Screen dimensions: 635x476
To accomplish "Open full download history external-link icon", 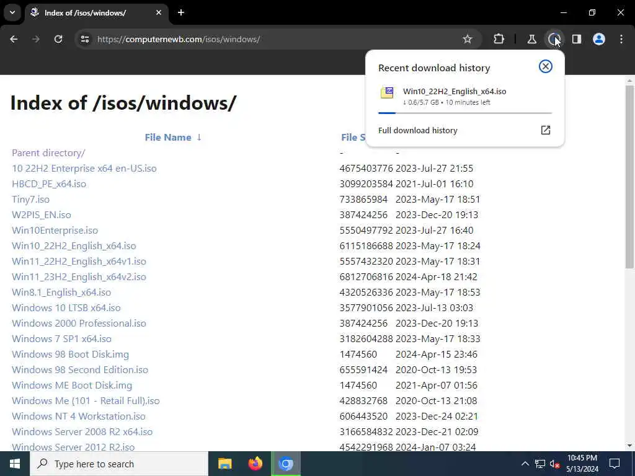I will pos(546,130).
